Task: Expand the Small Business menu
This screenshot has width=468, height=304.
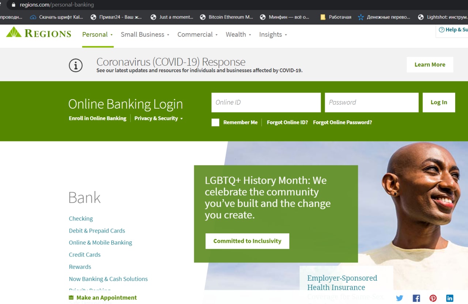Action: tap(145, 35)
